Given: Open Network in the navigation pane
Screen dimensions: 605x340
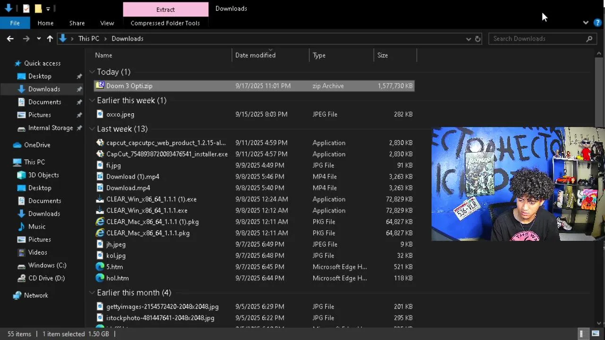Looking at the screenshot, I should (36, 295).
